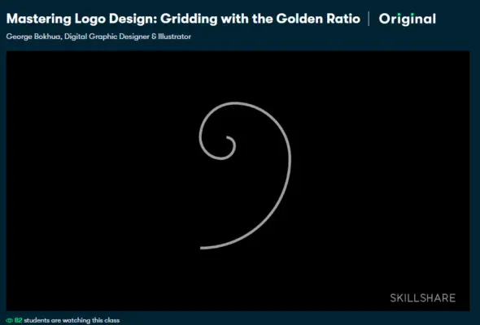This screenshot has width=480, height=325.
Task: Click the green eye viewers icon
Action: [x=10, y=320]
